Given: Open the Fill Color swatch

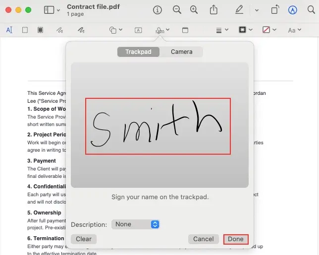Looking at the screenshot, I should tap(266, 30).
